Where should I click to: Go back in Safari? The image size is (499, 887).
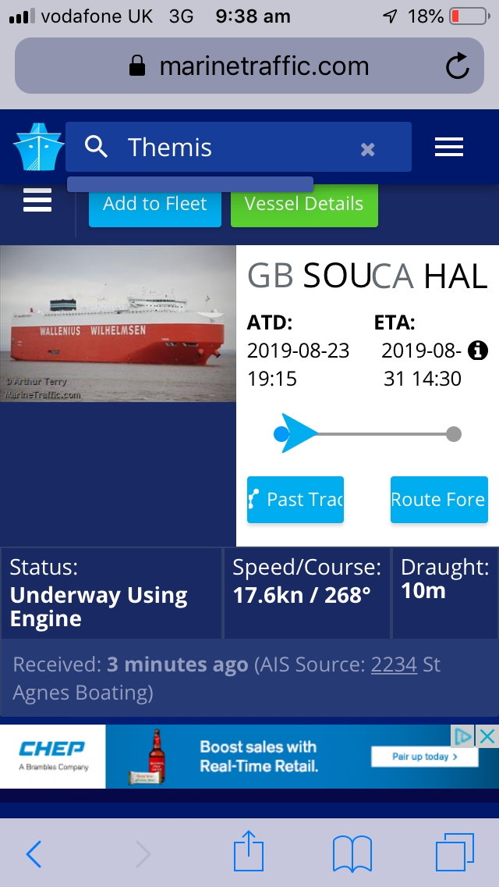pyautogui.click(x=34, y=854)
